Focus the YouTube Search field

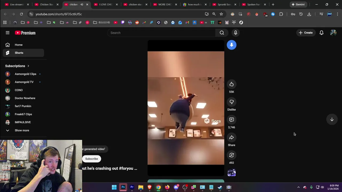tap(161, 33)
